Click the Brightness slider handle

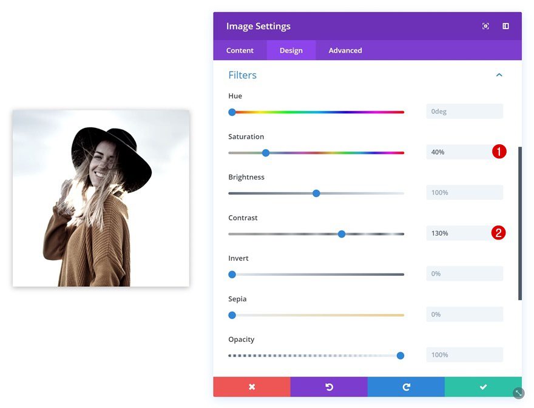click(316, 193)
